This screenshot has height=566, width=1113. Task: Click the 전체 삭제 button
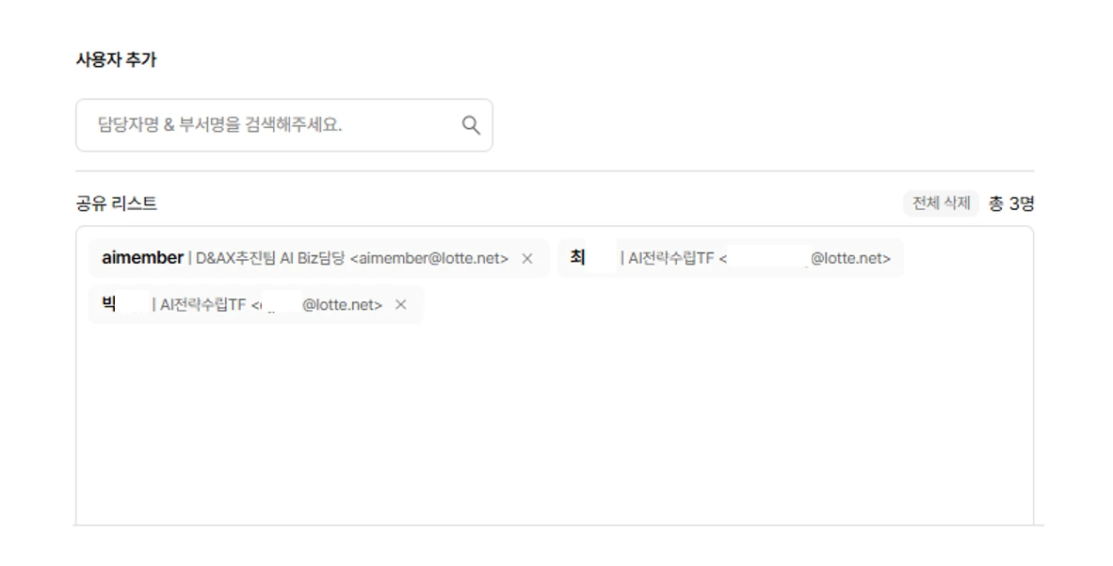(941, 203)
